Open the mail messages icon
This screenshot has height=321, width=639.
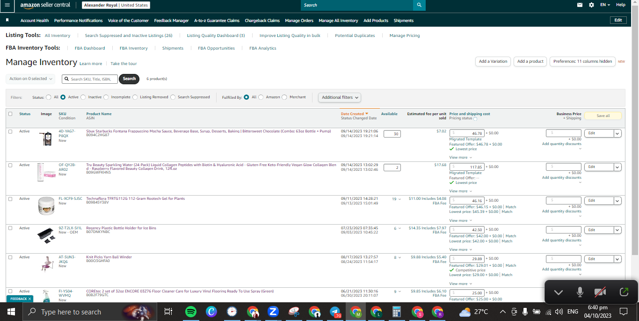(580, 5)
